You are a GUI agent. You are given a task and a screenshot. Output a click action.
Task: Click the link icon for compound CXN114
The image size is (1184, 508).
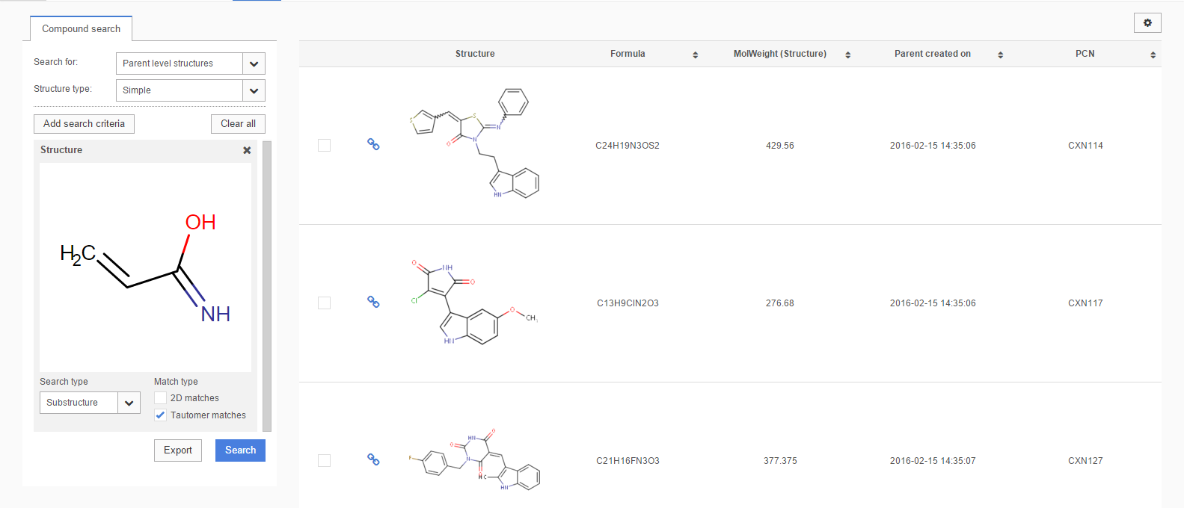tap(373, 144)
